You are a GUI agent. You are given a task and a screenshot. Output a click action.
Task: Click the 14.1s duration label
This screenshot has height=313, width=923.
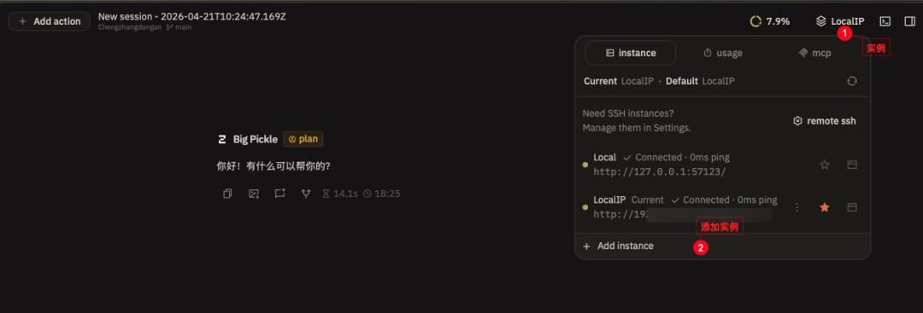point(340,194)
